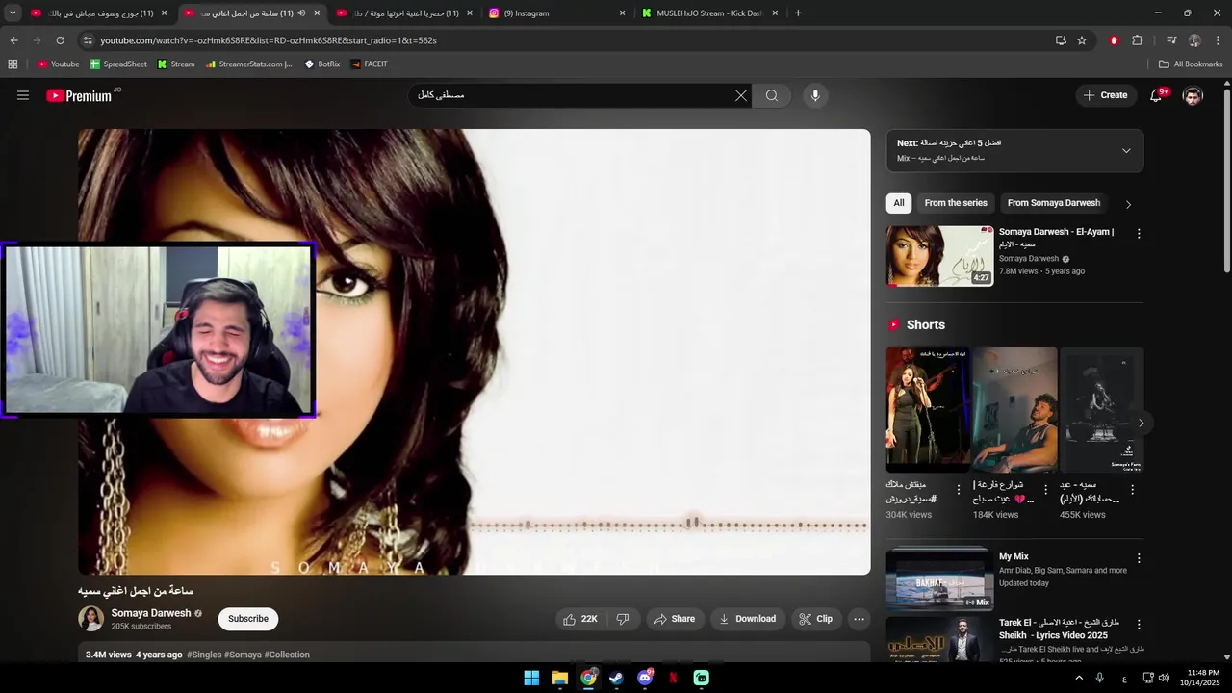Image resolution: width=1232 pixels, height=693 pixels.
Task: Open options menu for My Mix playlist
Action: 1139,558
